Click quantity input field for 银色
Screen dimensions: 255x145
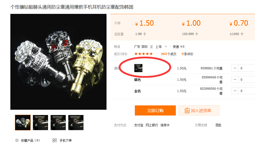pyautogui.click(x=247, y=79)
